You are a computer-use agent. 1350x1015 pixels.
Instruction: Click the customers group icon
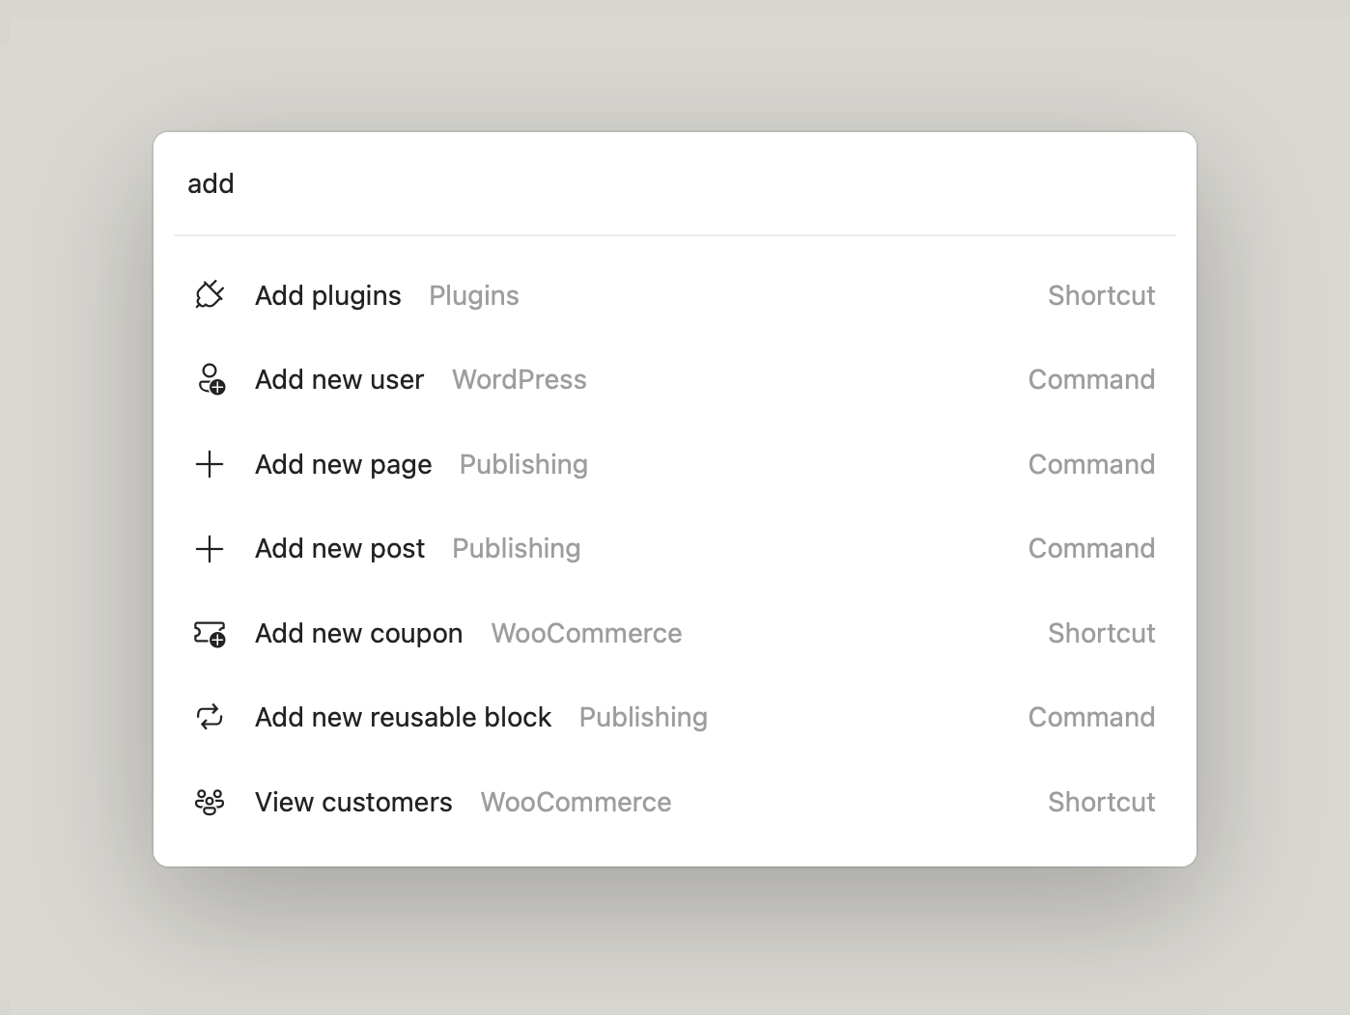(x=210, y=802)
